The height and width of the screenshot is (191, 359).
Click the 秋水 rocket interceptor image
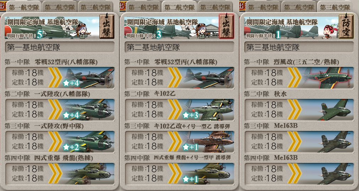tap(328, 110)
